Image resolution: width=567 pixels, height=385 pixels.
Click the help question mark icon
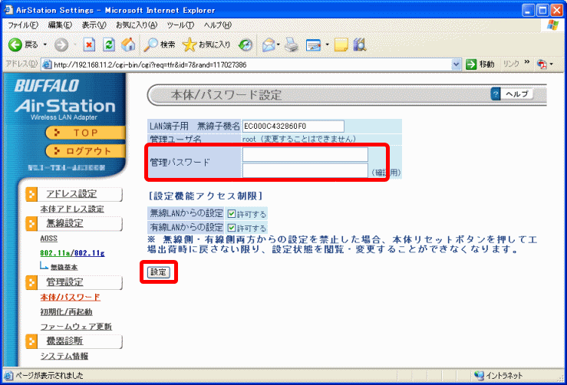coord(496,94)
